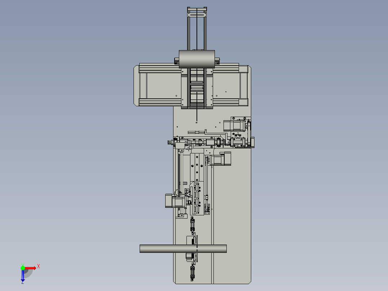Select the tall vertical mast frame at the top
388x291 pixels.
point(197,29)
